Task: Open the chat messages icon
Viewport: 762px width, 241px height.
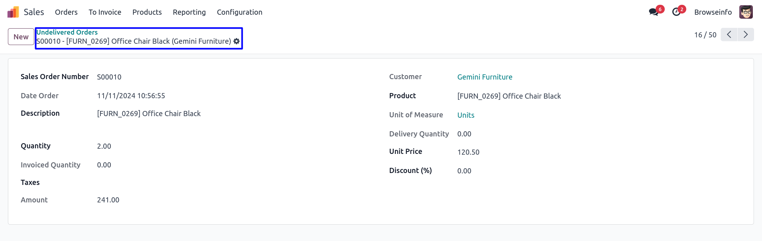Action: coord(654,12)
